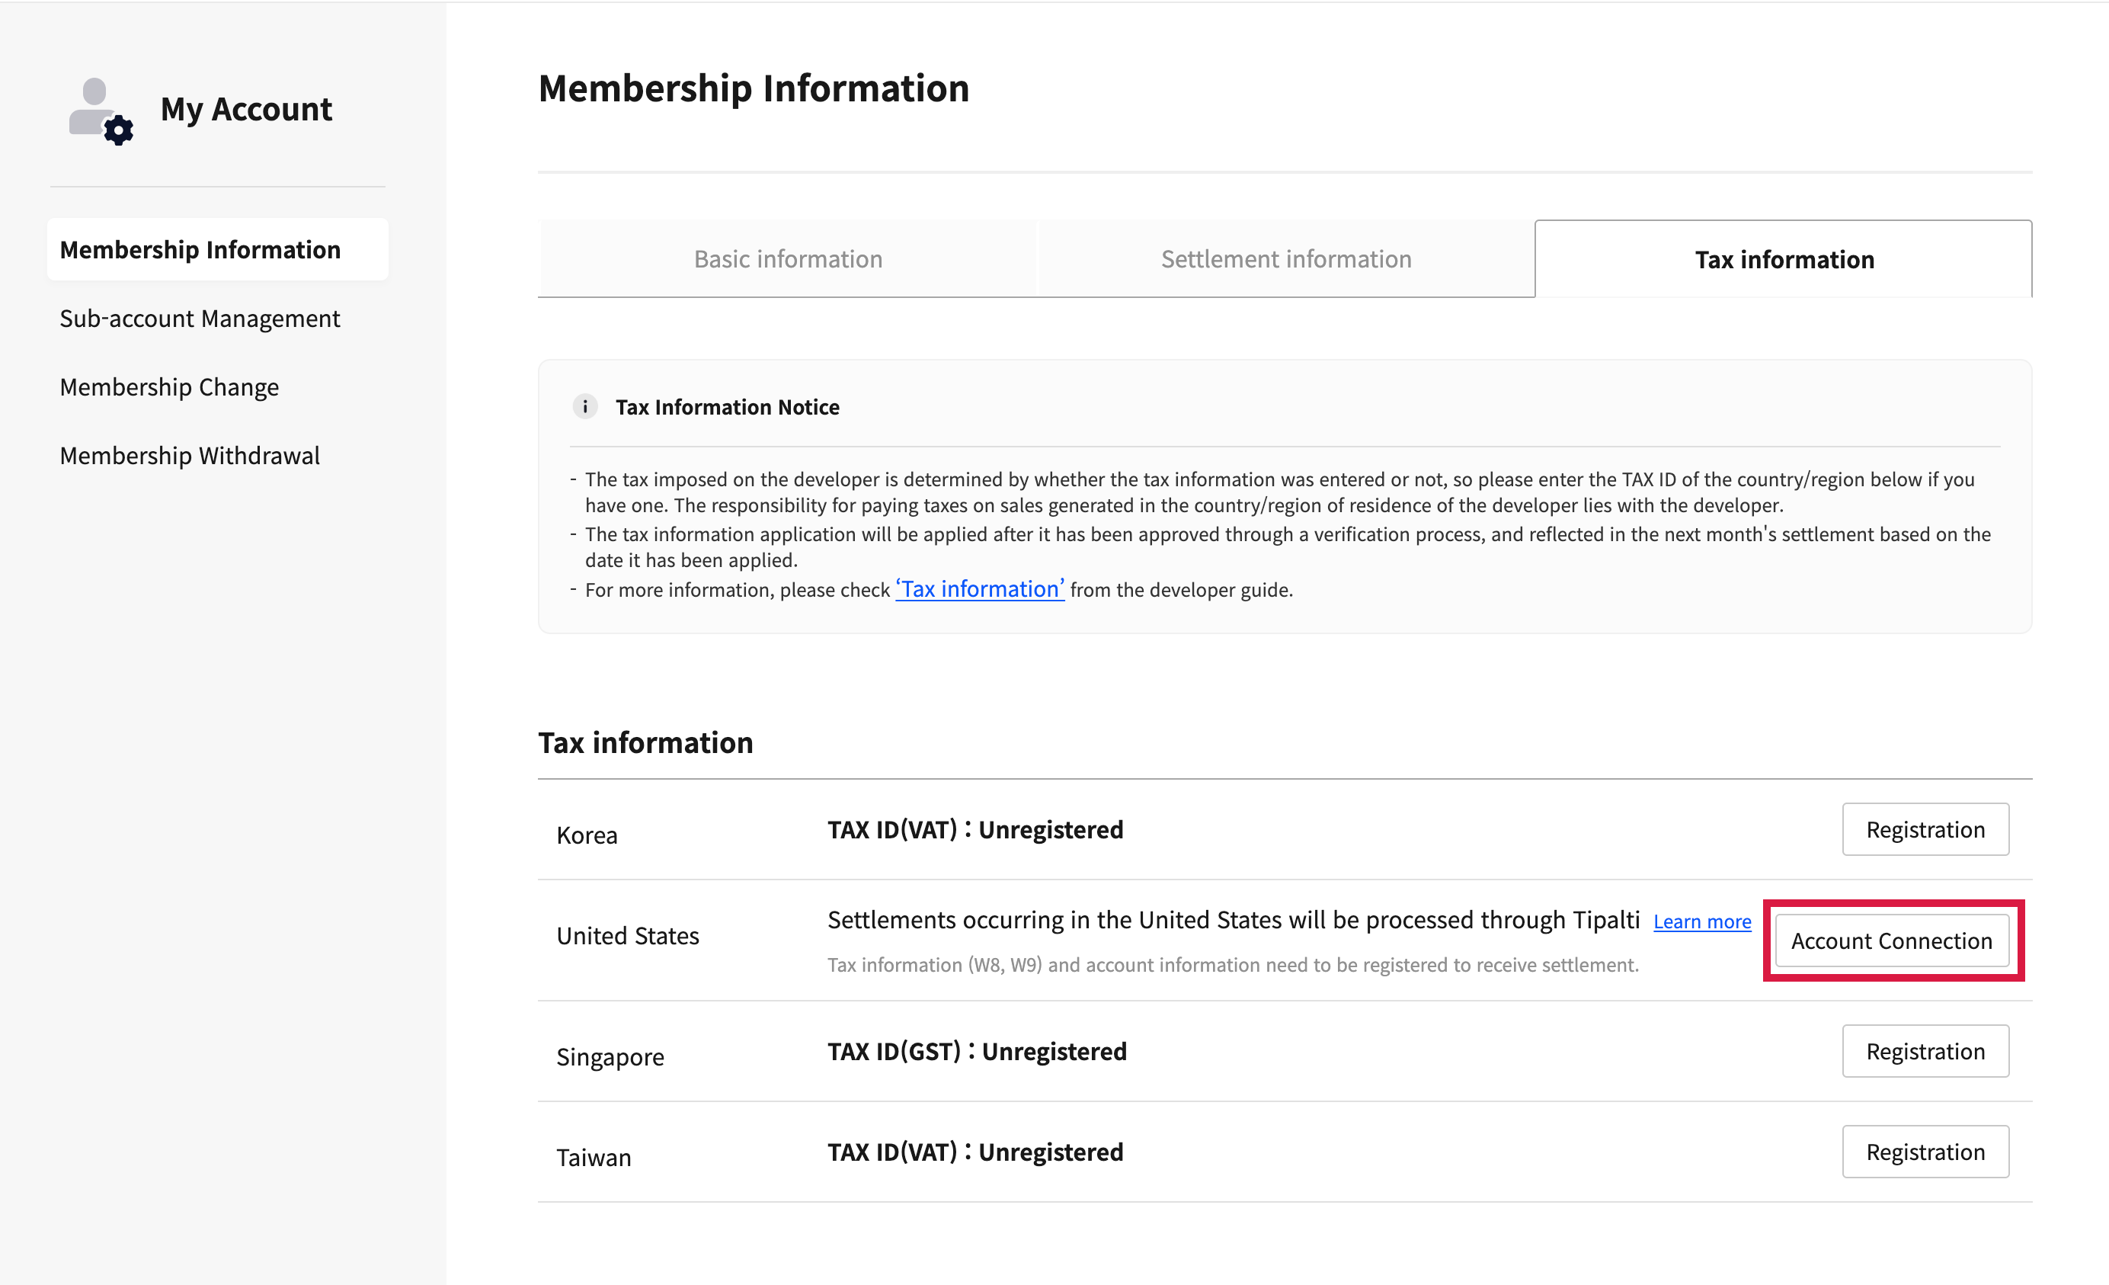Screen dimensions: 2109x1285
Task: Register the Singapore GST tax ID
Action: pos(1925,1051)
